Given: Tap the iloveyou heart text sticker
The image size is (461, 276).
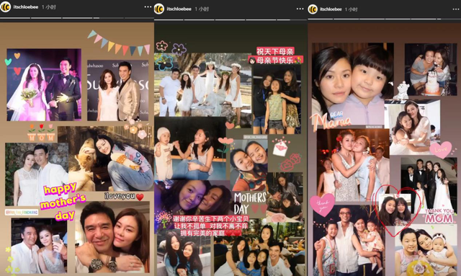Looking at the screenshot, I should pos(124,196).
